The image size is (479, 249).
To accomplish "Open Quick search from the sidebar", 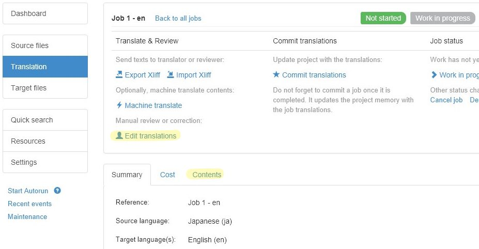I will point(45,120).
